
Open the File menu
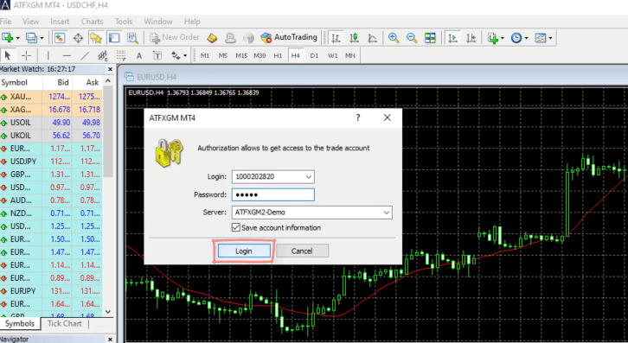click(x=5, y=22)
